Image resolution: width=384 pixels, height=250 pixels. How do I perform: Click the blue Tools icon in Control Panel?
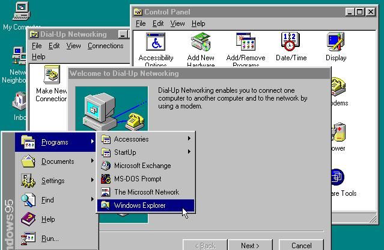pyautogui.click(x=338, y=177)
